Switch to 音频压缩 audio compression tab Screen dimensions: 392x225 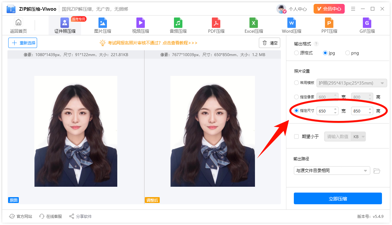tap(178, 26)
